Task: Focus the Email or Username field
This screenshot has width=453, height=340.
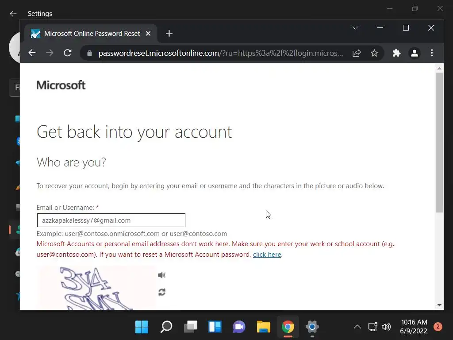Action: (111, 220)
